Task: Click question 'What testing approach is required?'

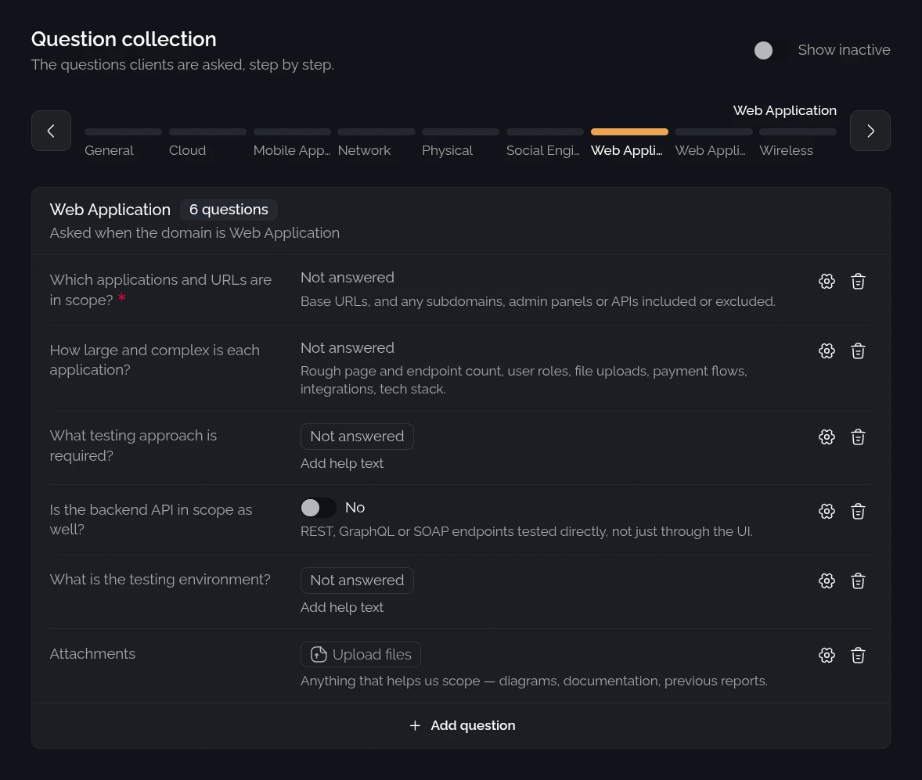Action: (134, 445)
